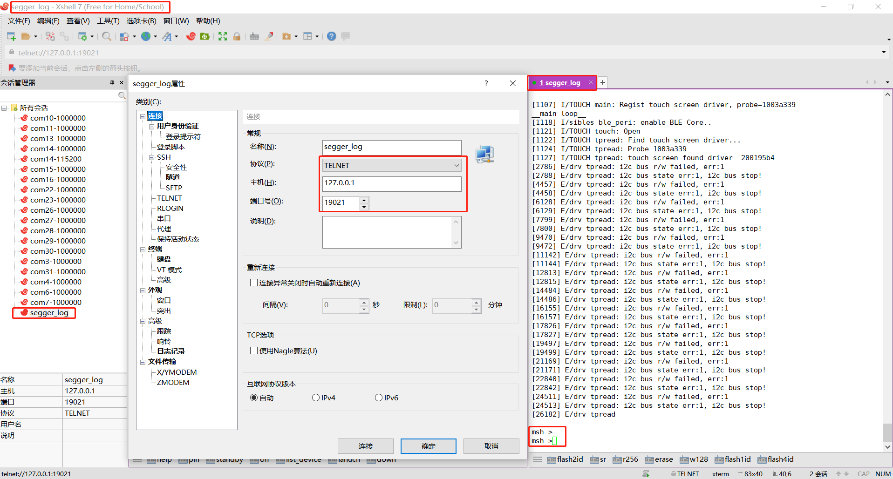Select the TELNET category tree item
The image size is (893, 479).
point(170,198)
